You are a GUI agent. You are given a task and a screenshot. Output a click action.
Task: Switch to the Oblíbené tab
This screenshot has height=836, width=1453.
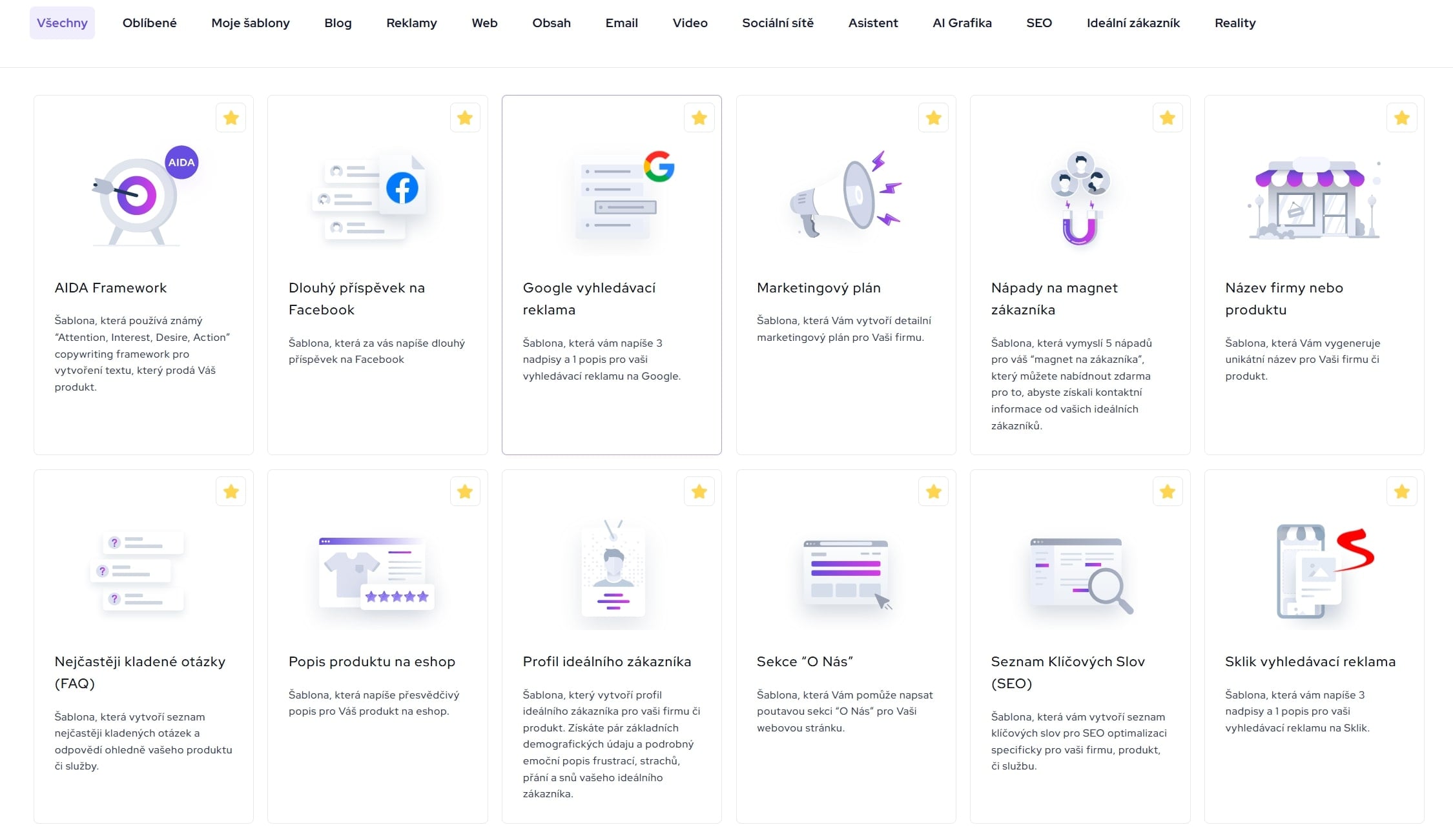coord(149,23)
